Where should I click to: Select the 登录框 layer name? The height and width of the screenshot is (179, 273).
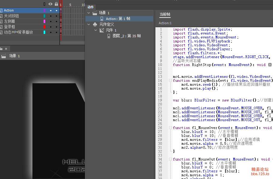pos(10,27)
